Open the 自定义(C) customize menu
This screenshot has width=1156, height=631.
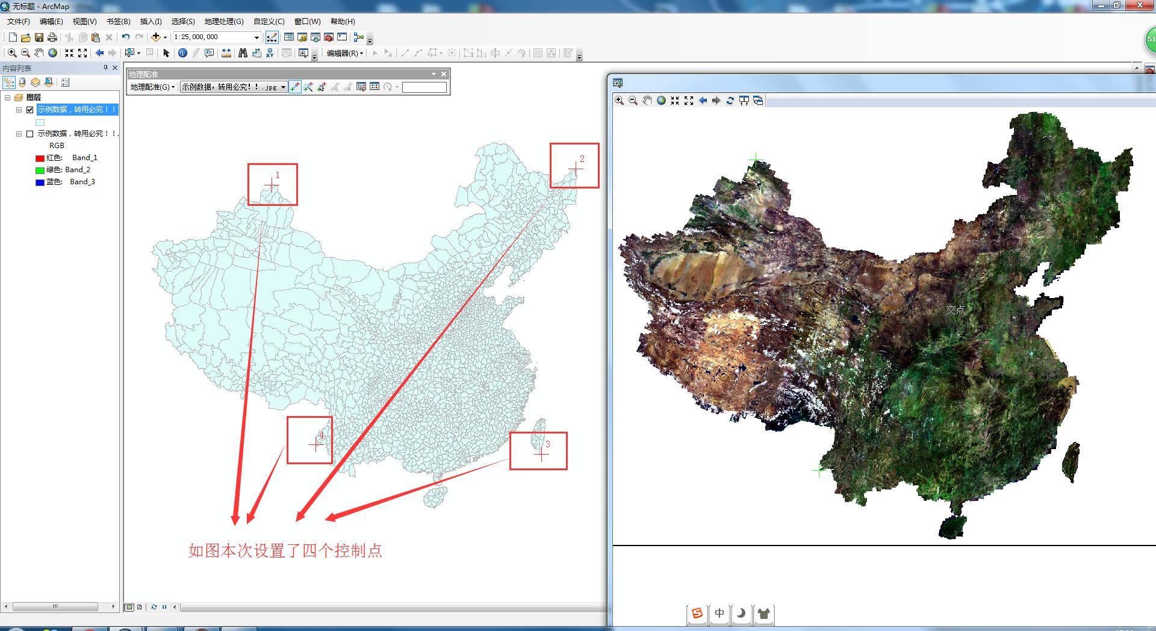pos(269,22)
